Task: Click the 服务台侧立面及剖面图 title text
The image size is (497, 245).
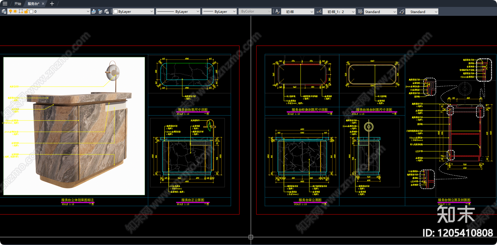Action: (454, 200)
